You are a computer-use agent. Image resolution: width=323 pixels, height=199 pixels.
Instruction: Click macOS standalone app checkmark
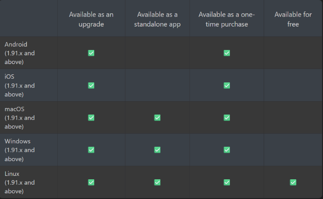click(x=157, y=118)
